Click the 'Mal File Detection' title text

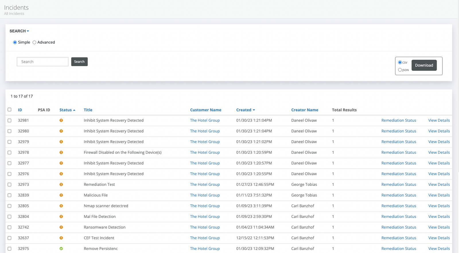[x=100, y=217]
